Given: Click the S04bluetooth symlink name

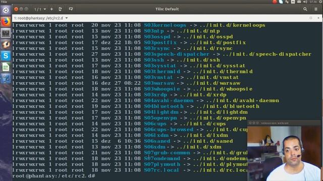Looking at the screenshot, I should 164,106.
